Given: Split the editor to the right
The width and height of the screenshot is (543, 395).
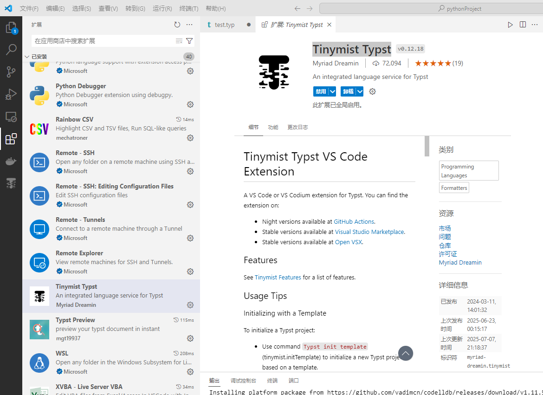Looking at the screenshot, I should point(523,25).
